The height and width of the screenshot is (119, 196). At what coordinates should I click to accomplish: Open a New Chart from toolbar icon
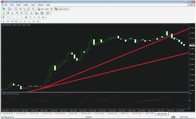[x=3, y=9]
